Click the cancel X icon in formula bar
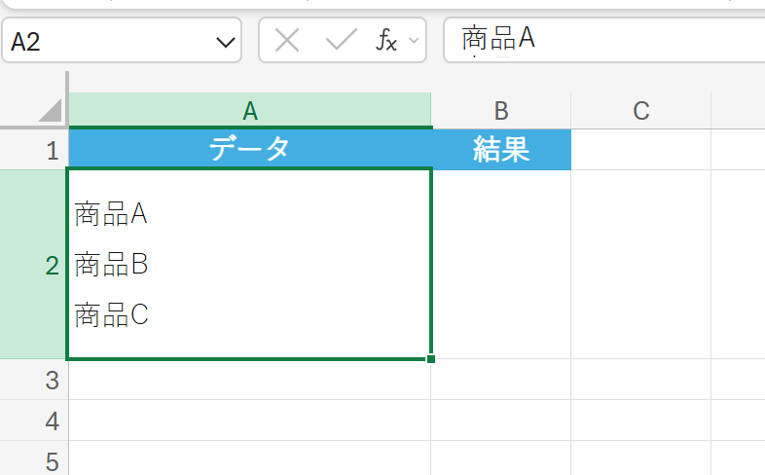This screenshot has width=765, height=475. click(287, 40)
